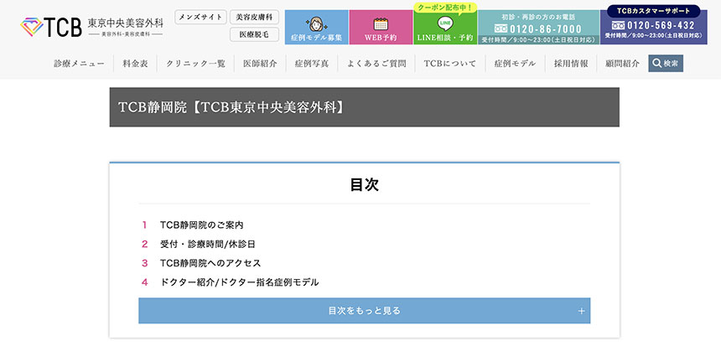The image size is (721, 346).
Task: Click the LINE speech bubble icon
Action: click(445, 23)
